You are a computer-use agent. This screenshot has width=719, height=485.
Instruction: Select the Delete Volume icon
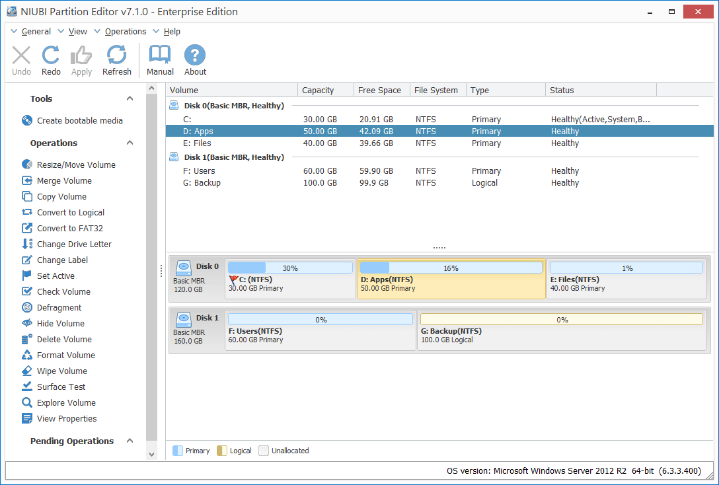click(27, 339)
